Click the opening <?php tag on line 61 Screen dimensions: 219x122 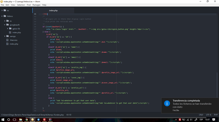point(45,14)
